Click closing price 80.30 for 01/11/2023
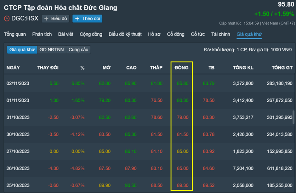The height and width of the screenshot is (193, 296). click(x=183, y=100)
